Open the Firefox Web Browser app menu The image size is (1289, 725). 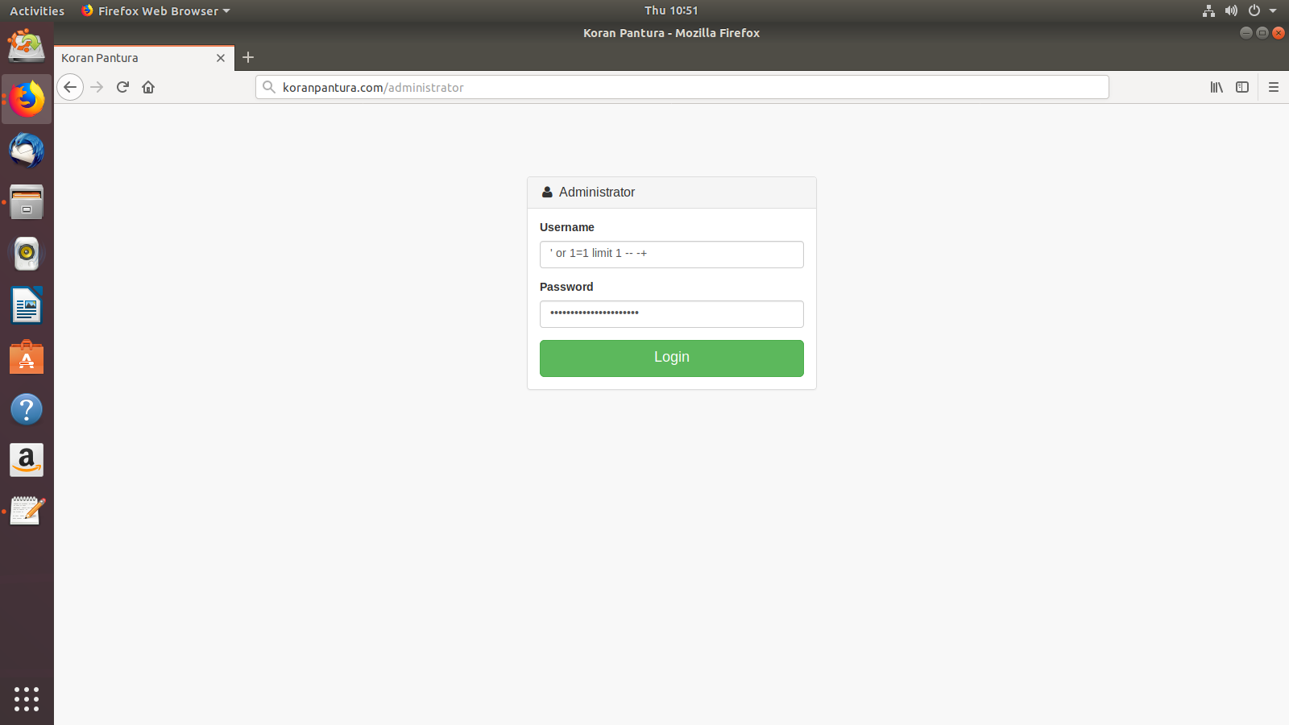coord(155,10)
